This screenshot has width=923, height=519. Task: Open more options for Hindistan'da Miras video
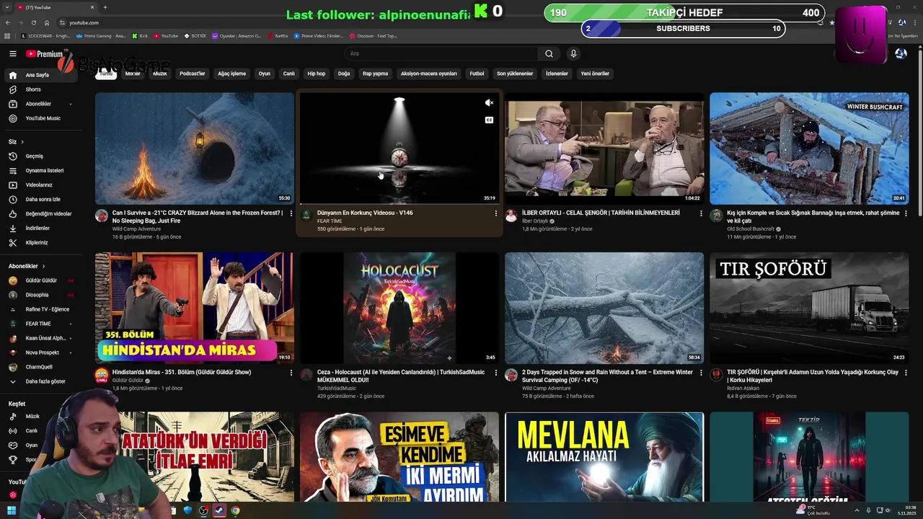[x=291, y=373]
